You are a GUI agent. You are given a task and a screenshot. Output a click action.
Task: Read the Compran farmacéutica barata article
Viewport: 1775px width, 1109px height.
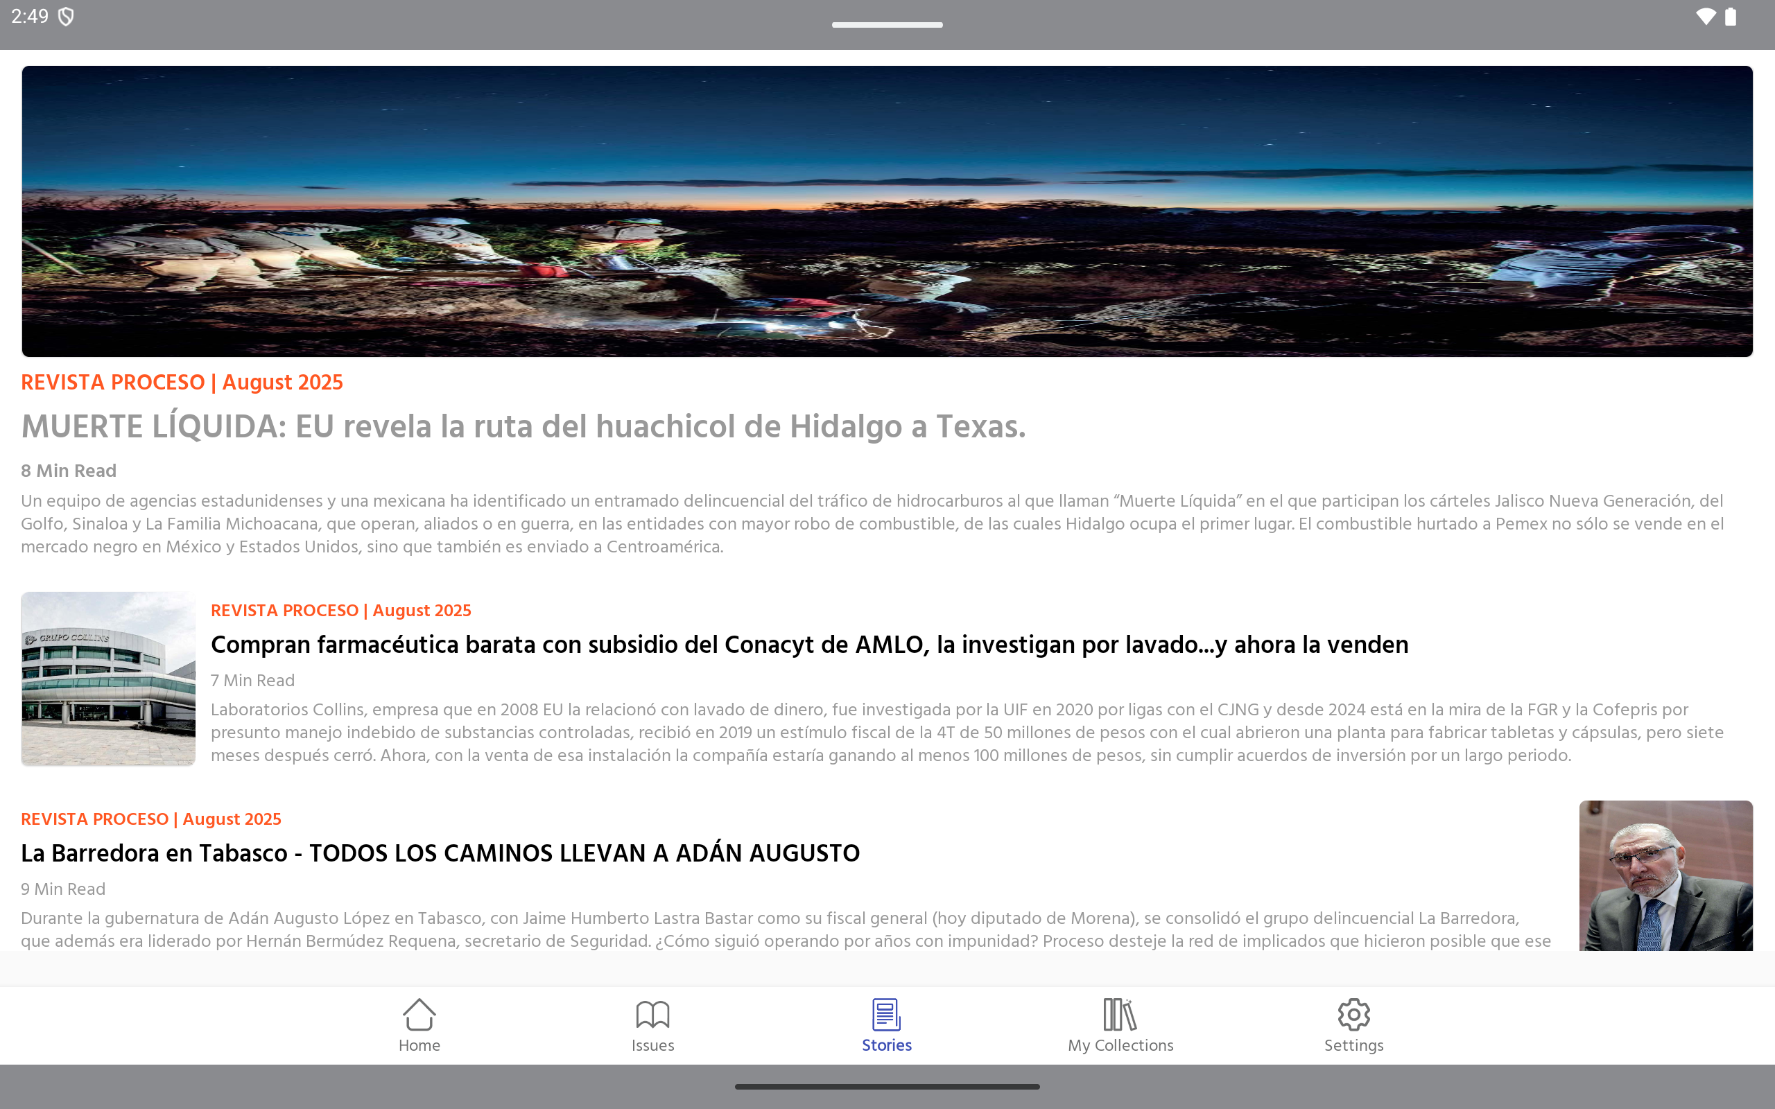[x=809, y=645]
